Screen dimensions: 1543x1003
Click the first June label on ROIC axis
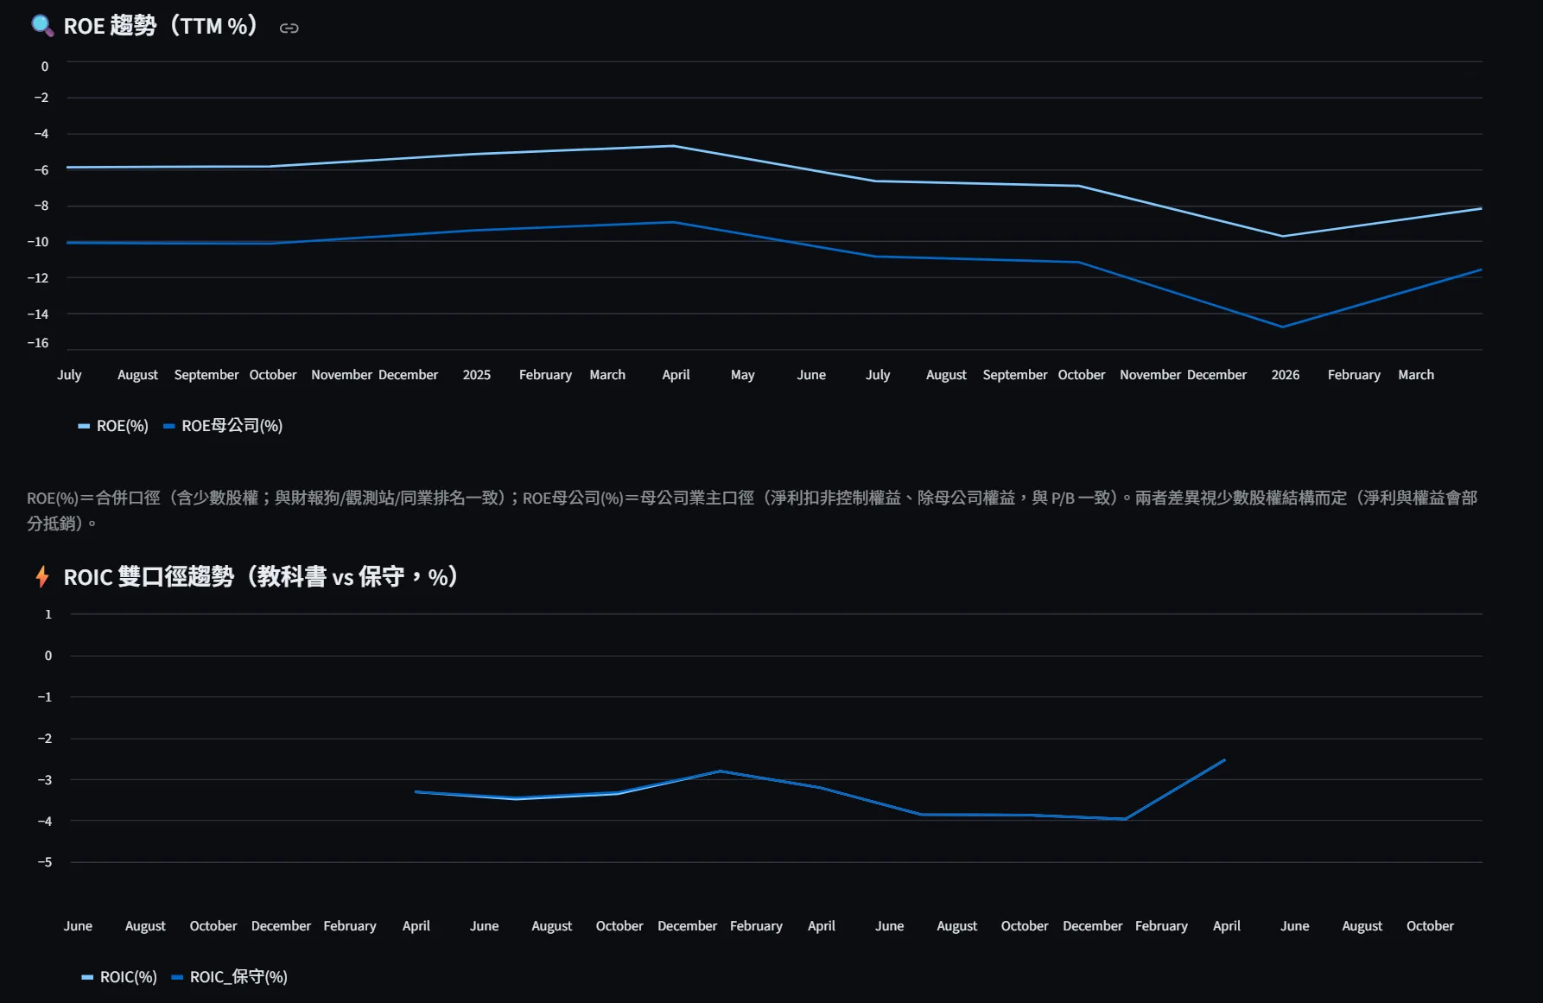[78, 926]
